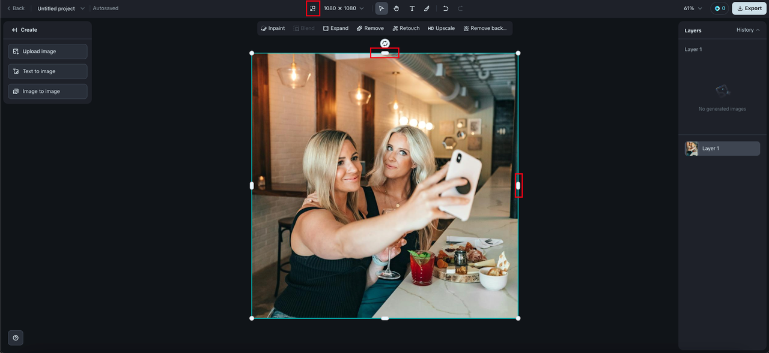The width and height of the screenshot is (769, 353).
Task: Select the arrow pointer tool
Action: click(381, 8)
